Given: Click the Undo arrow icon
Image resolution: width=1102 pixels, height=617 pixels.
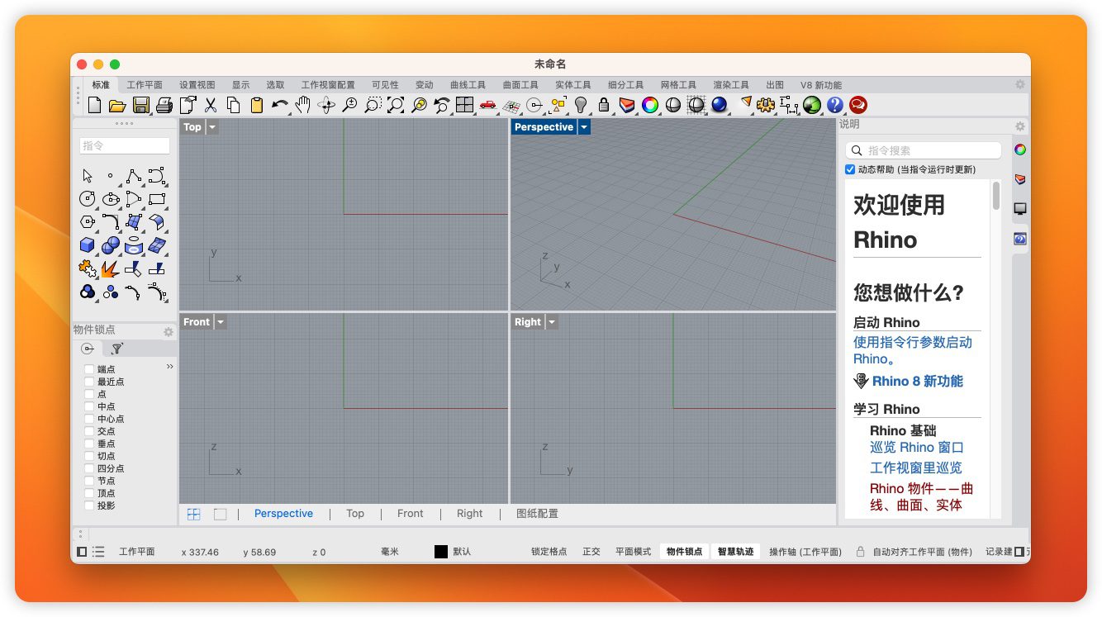Looking at the screenshot, I should 280,105.
